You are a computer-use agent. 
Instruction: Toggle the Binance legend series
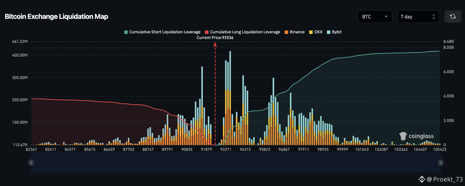click(295, 32)
